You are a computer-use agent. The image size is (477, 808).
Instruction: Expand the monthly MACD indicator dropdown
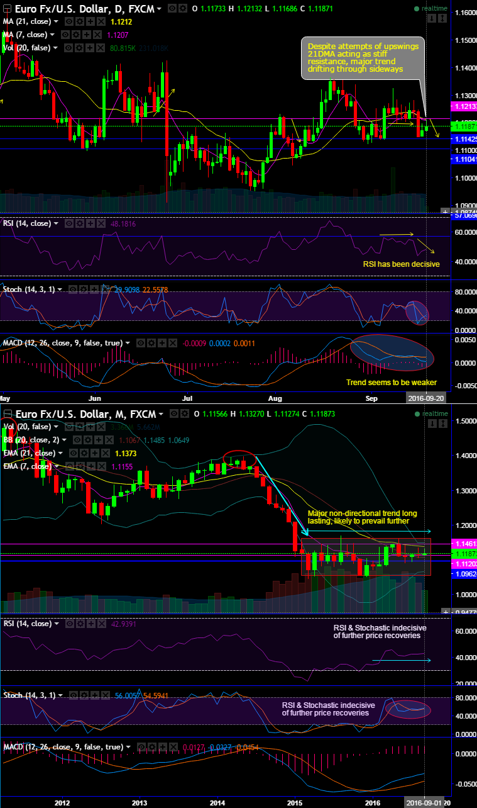[128, 747]
